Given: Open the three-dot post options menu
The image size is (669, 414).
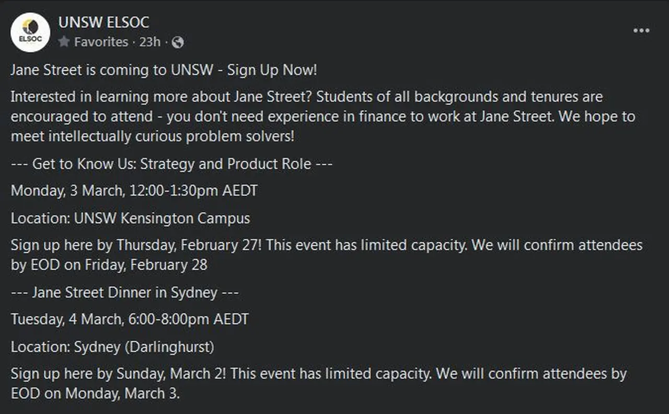Looking at the screenshot, I should (x=641, y=31).
